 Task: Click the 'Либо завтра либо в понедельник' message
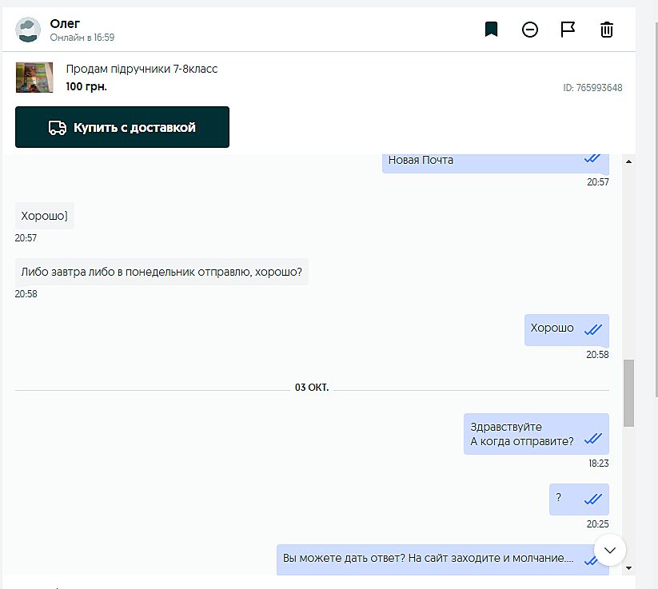point(162,272)
